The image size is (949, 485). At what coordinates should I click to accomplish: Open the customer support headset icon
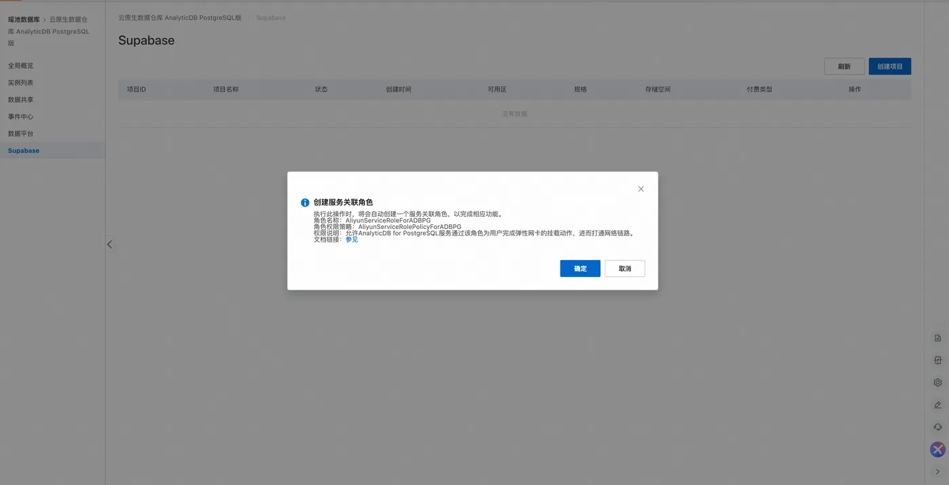click(937, 427)
